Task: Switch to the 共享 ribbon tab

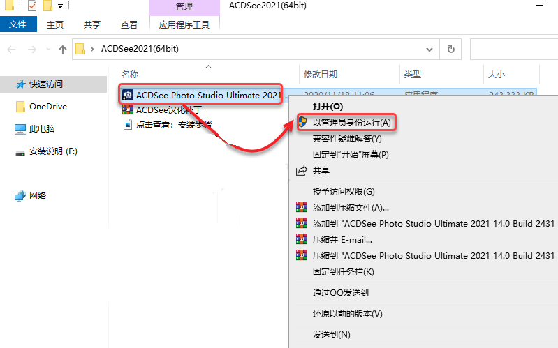Action: [x=91, y=24]
